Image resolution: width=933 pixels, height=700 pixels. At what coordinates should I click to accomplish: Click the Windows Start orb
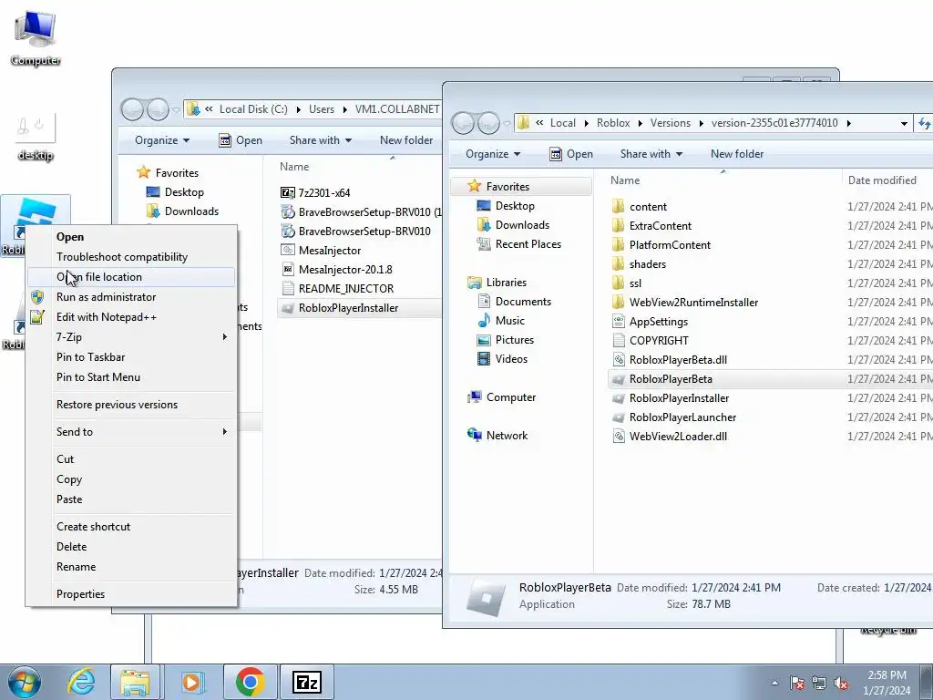[25, 682]
